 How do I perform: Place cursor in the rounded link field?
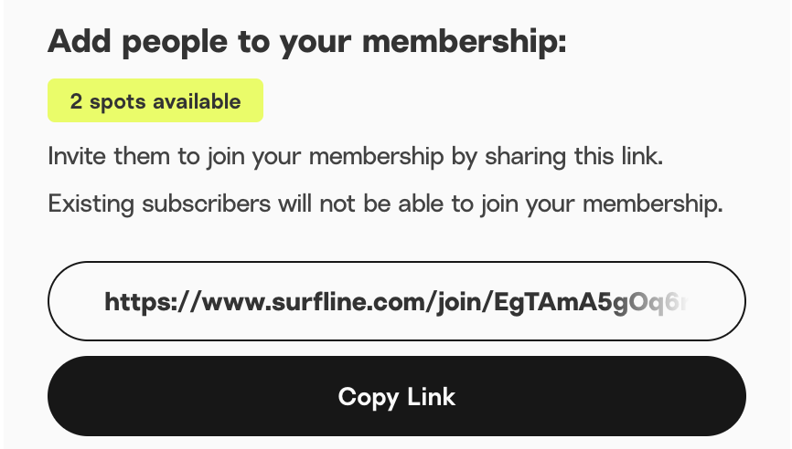(x=397, y=301)
